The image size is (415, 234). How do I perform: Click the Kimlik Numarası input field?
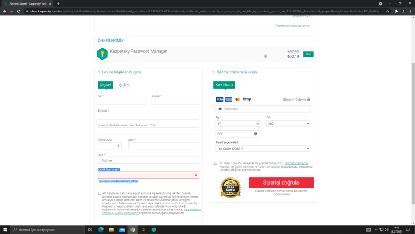(x=148, y=175)
